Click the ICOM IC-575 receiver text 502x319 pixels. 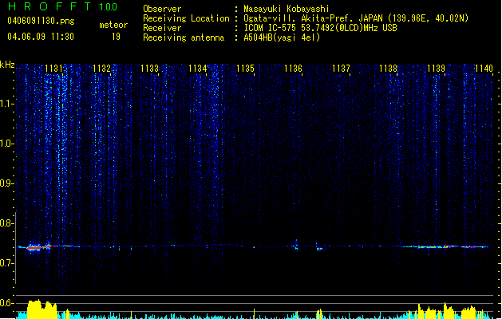(x=320, y=28)
